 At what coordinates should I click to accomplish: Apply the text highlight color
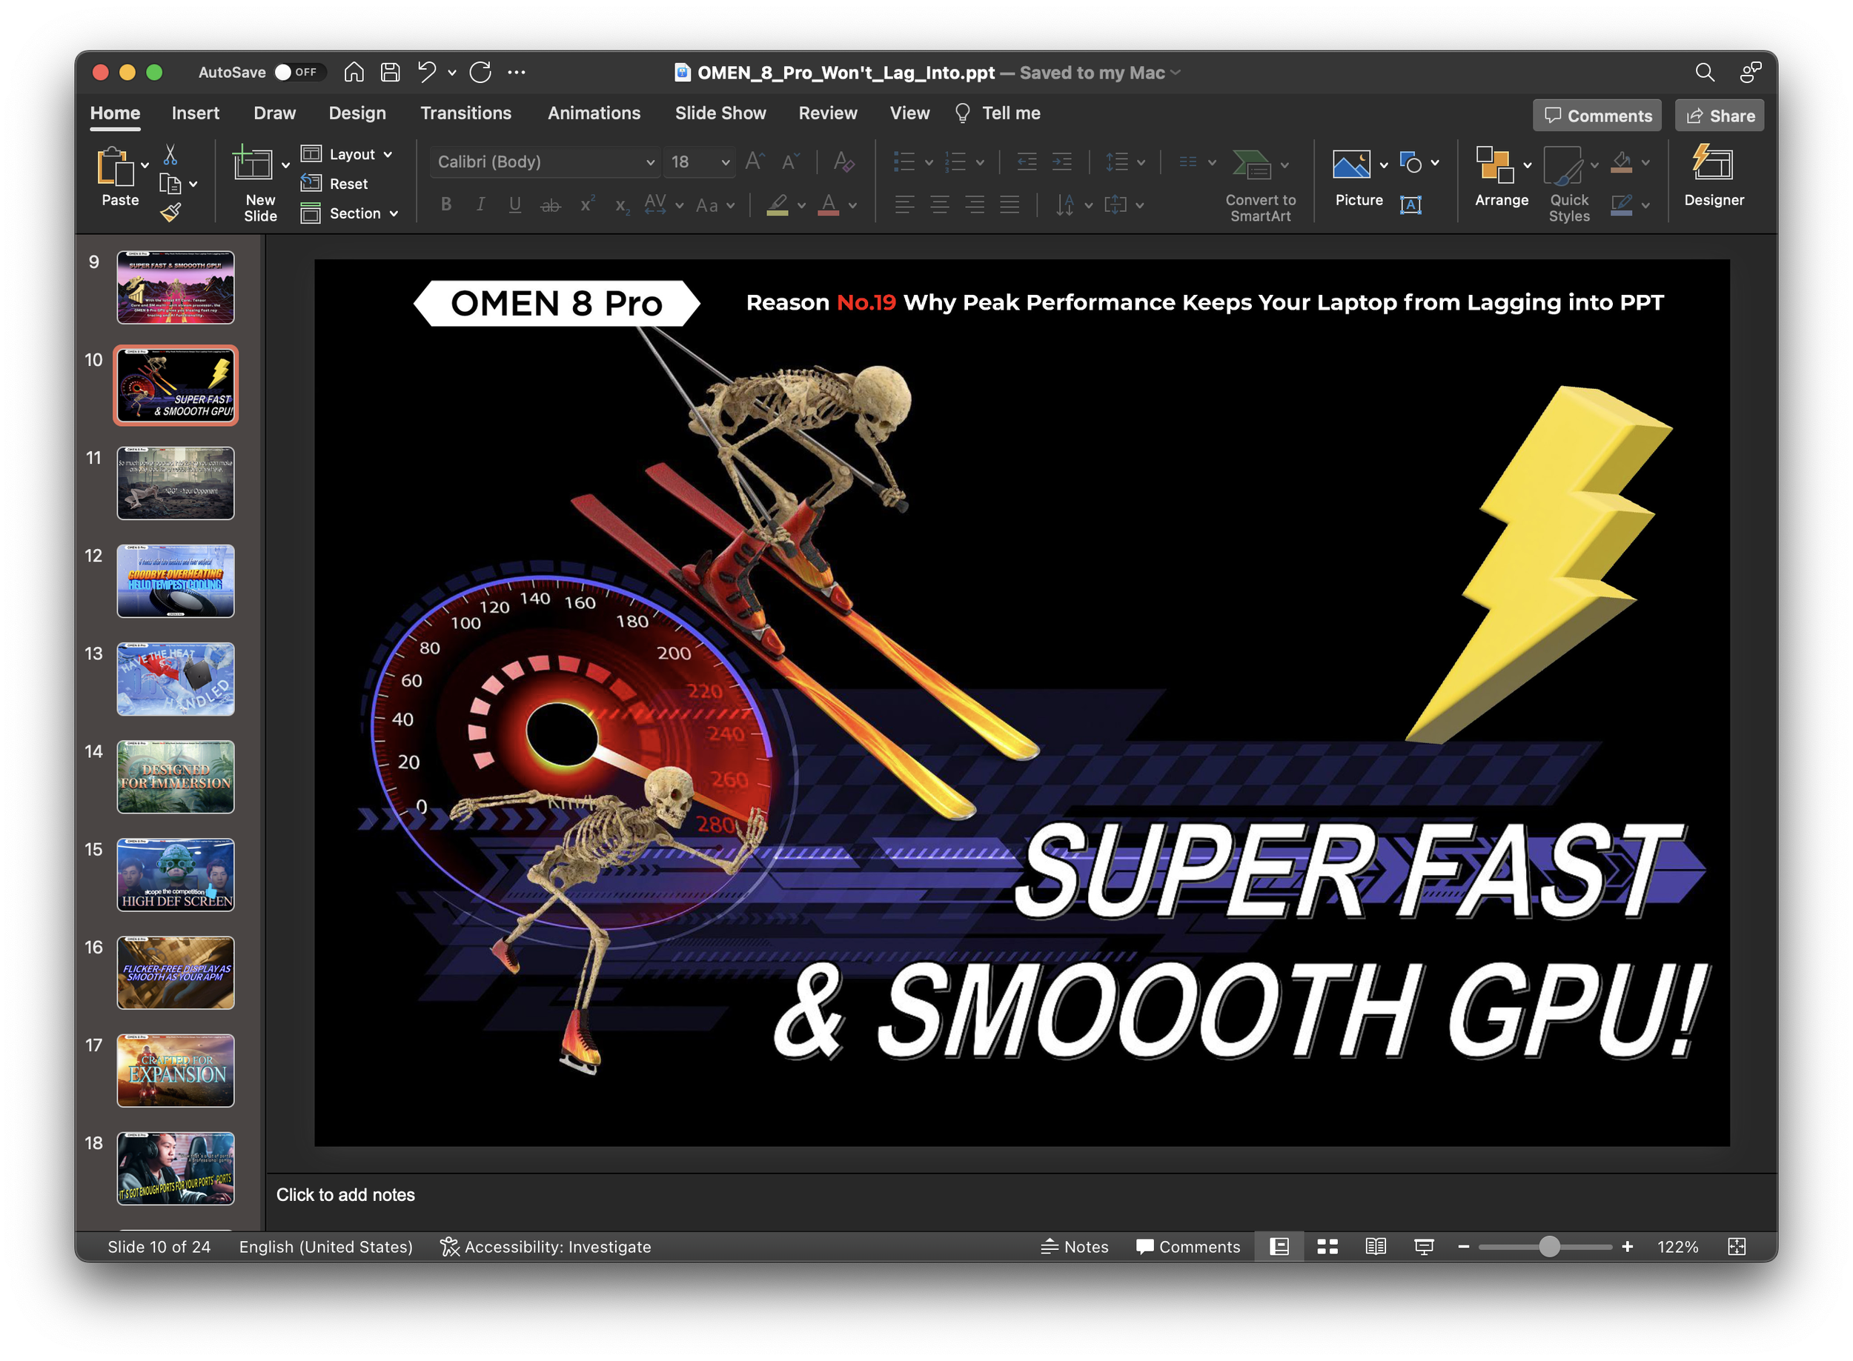pyautogui.click(x=777, y=205)
